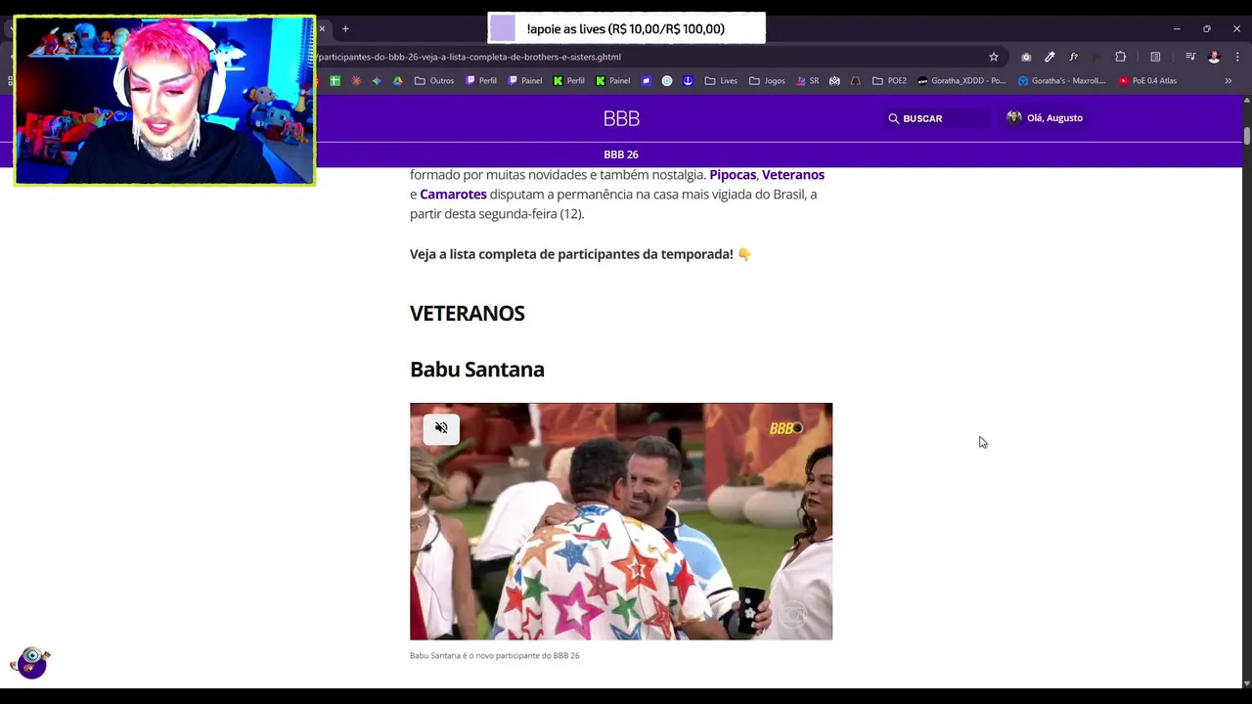1252x704 pixels.
Task: Open the font identifier extension icon
Action: (x=1073, y=57)
